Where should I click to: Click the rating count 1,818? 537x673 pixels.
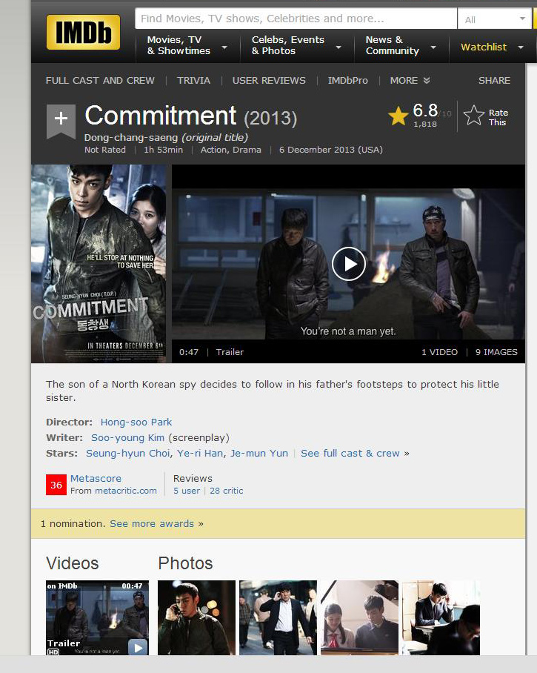tap(425, 124)
